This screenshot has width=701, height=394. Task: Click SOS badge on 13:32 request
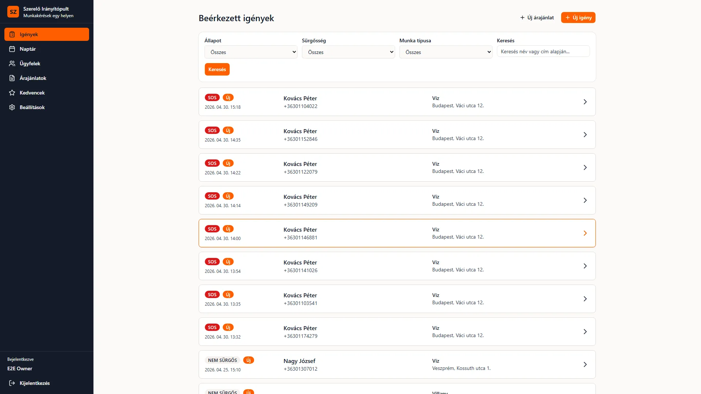point(212,327)
